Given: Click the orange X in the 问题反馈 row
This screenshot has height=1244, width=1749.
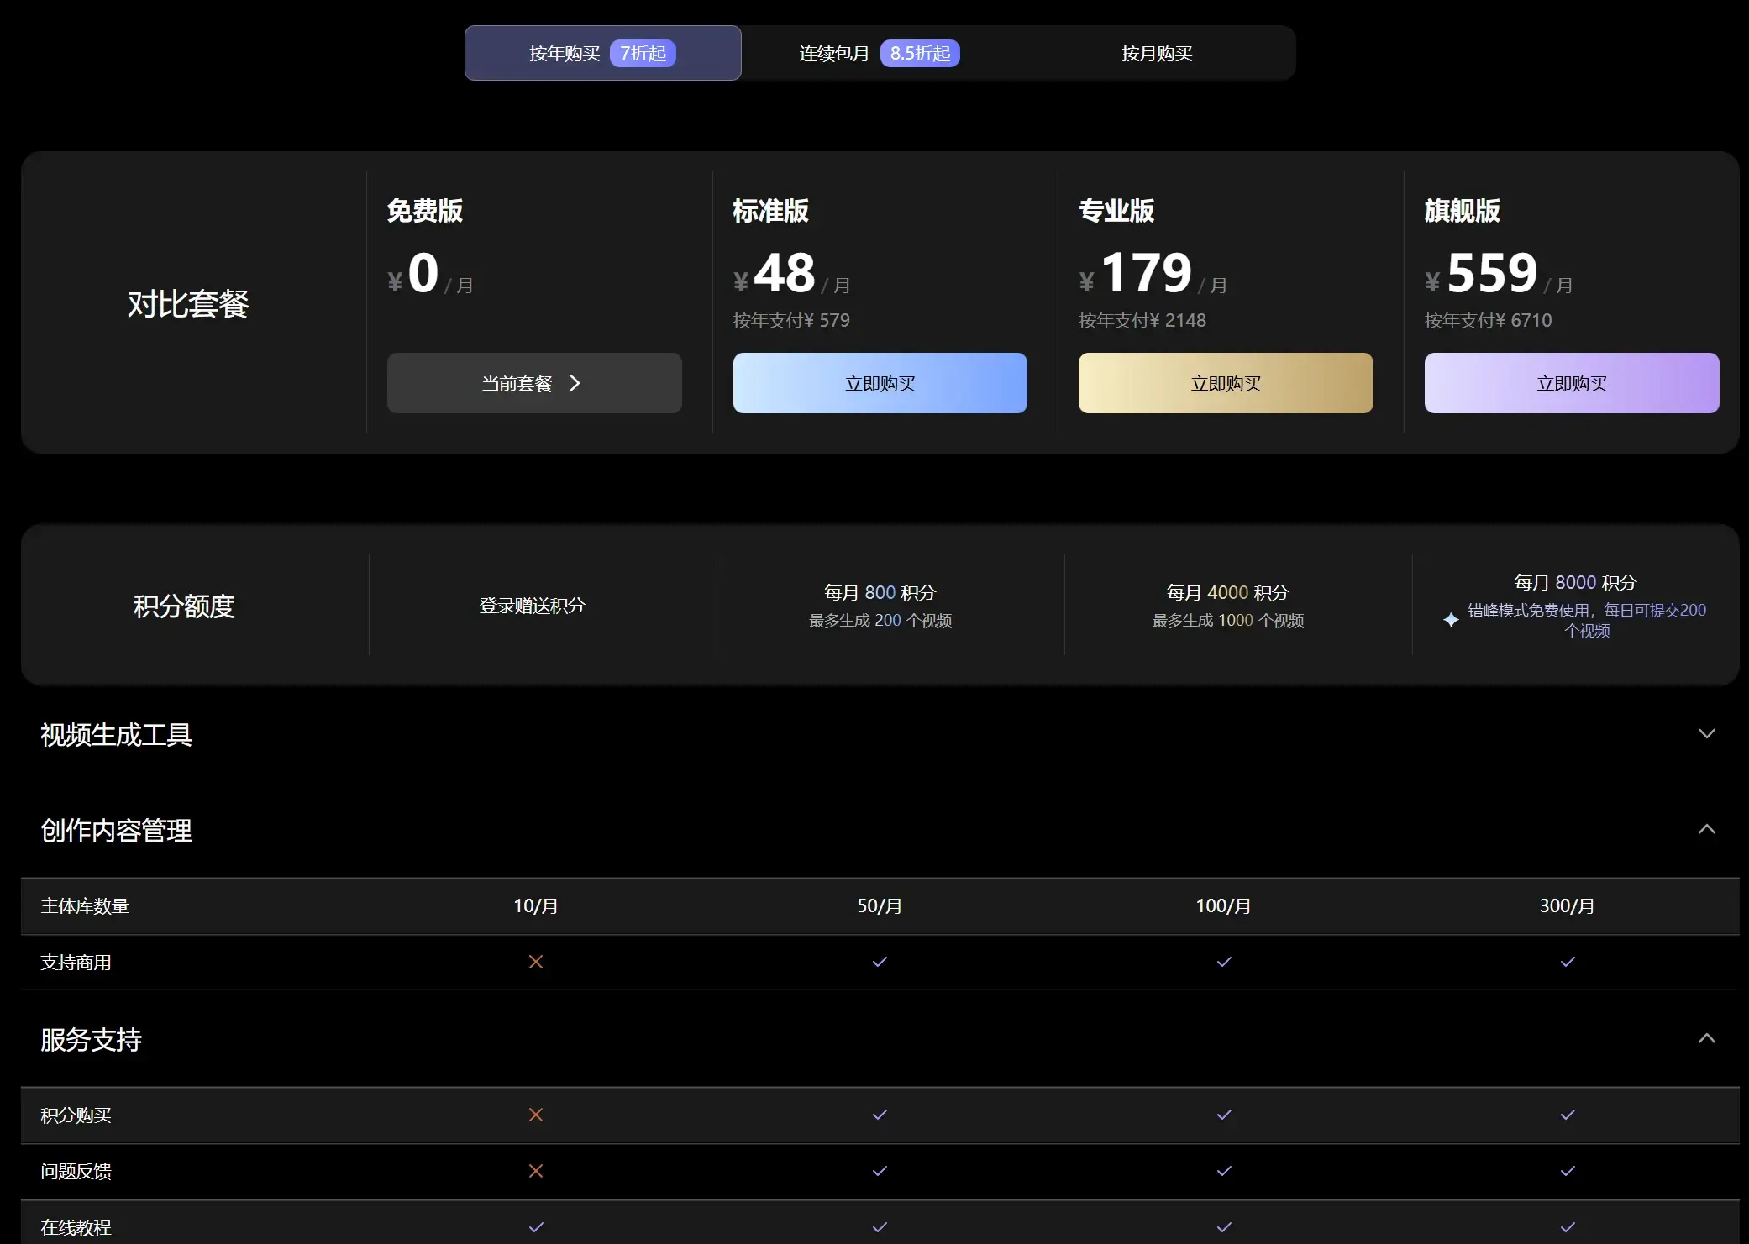Looking at the screenshot, I should tap(536, 1171).
